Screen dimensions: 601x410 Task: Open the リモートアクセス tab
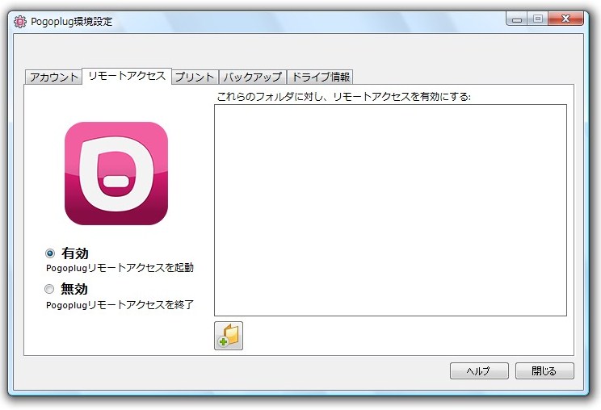(x=127, y=76)
